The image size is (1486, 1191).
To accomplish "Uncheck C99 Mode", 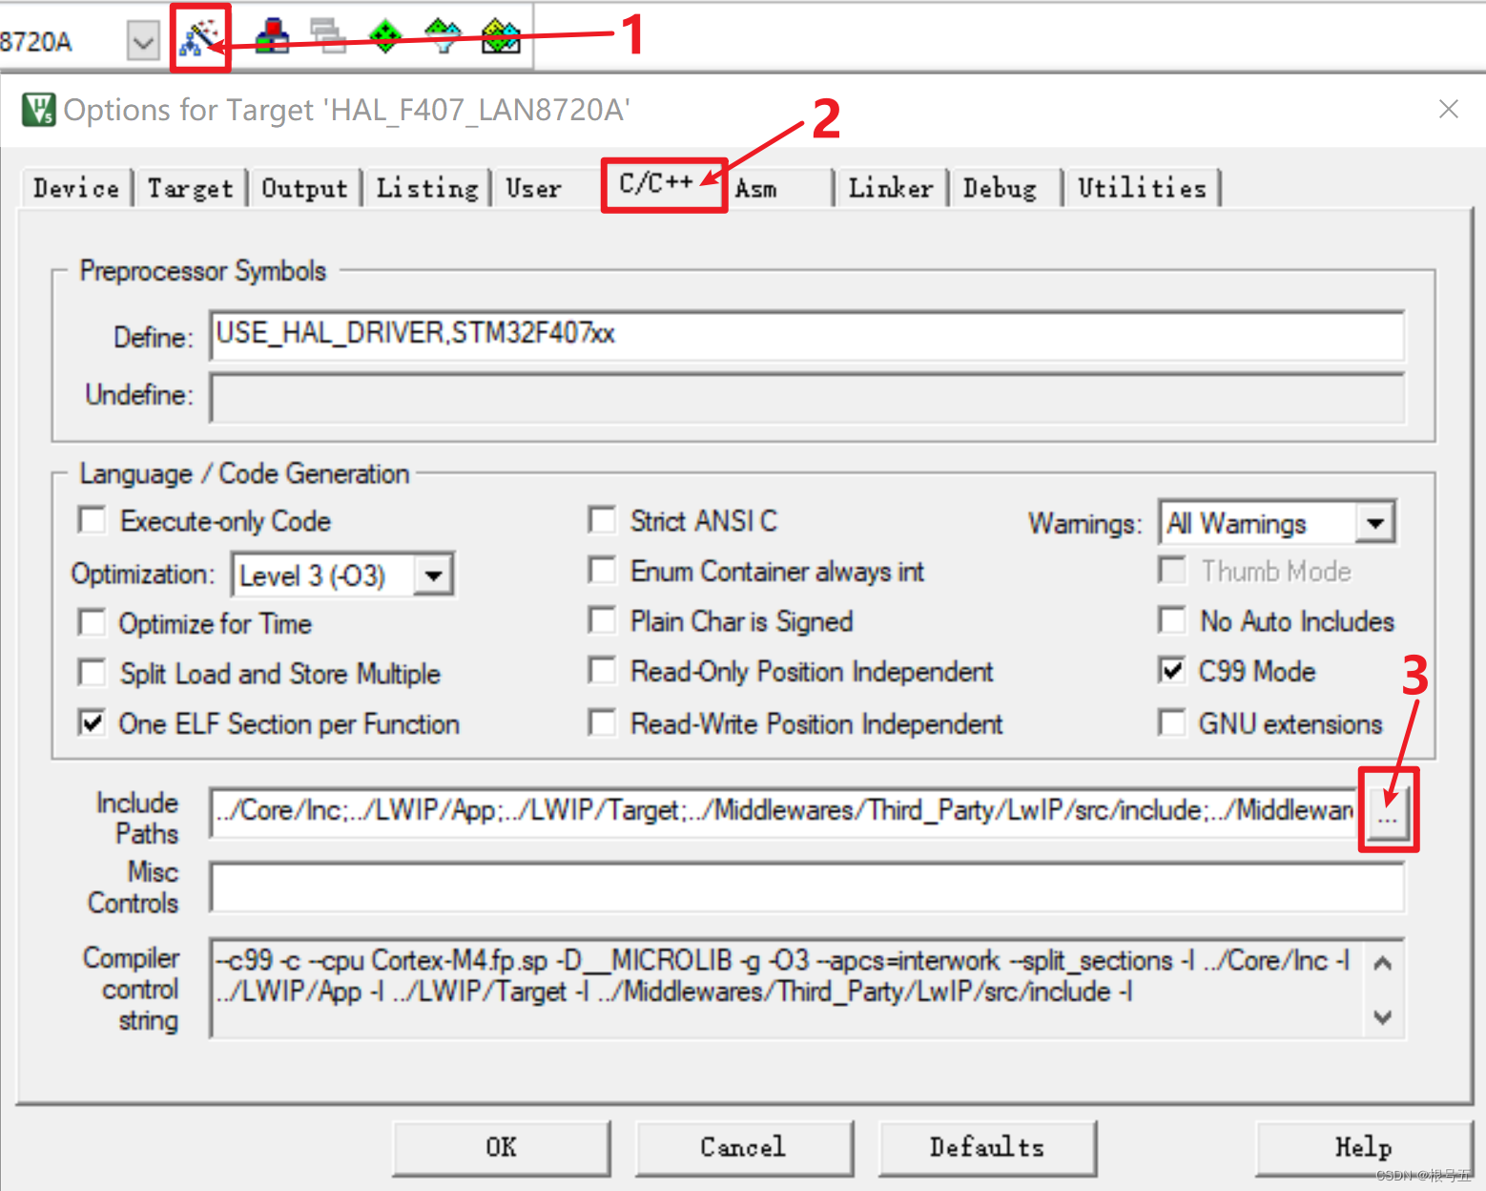I will click(1171, 671).
